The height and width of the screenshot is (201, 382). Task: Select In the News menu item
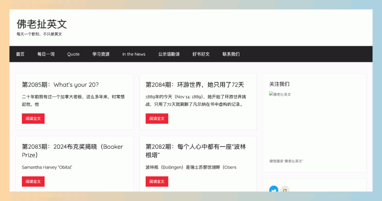point(134,54)
